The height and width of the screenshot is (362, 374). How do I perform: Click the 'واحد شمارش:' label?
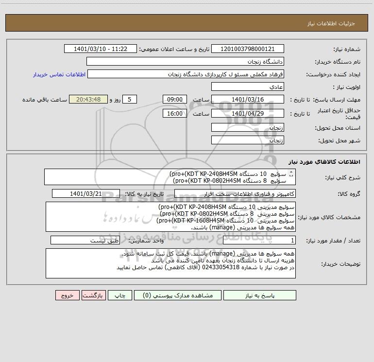click(x=146, y=241)
